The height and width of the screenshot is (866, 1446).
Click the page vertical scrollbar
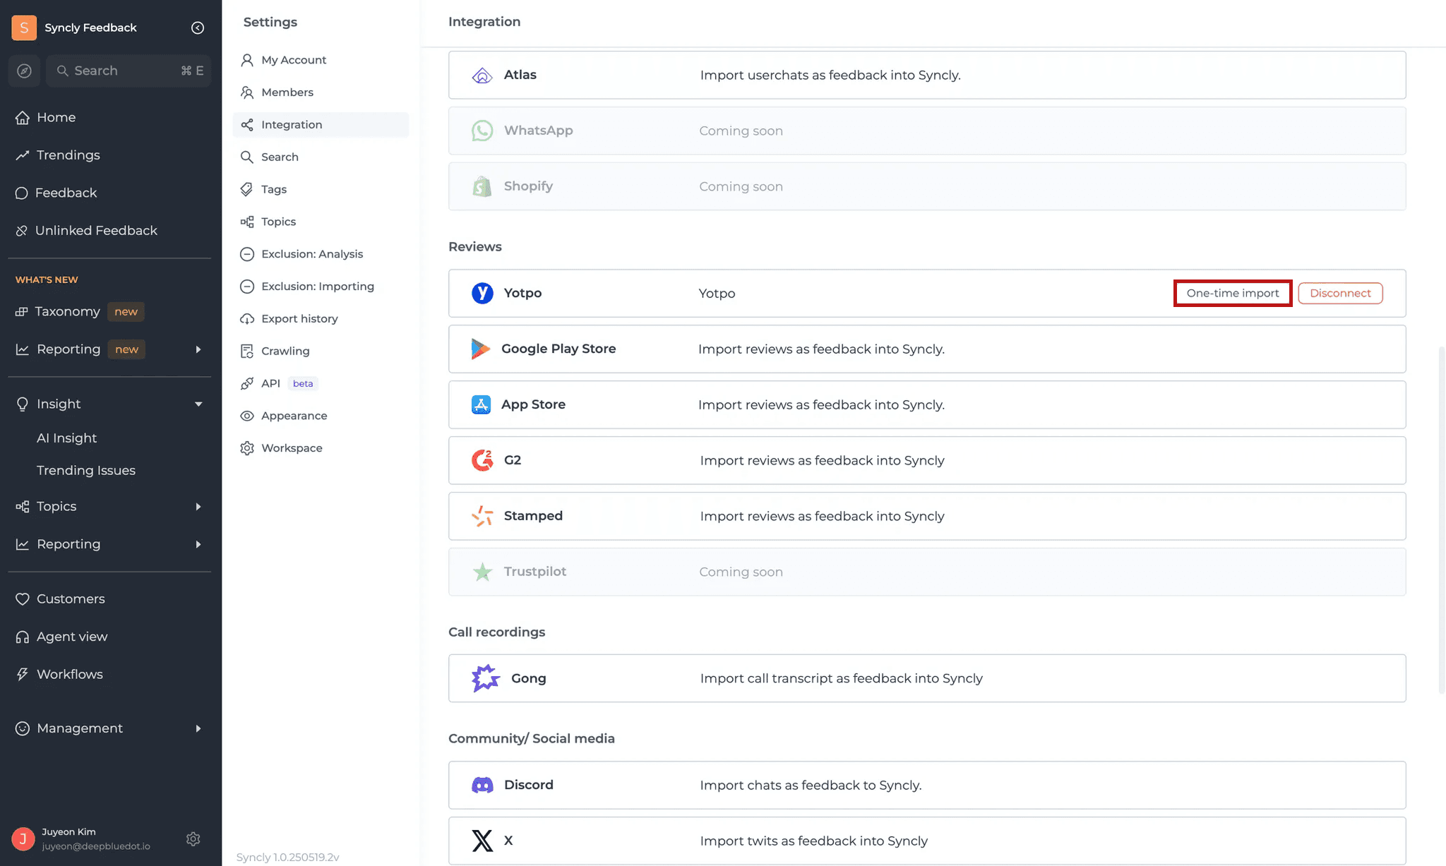(x=1441, y=519)
